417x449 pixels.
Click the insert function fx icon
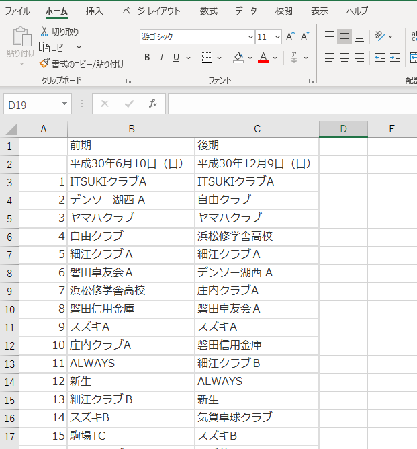click(x=153, y=104)
